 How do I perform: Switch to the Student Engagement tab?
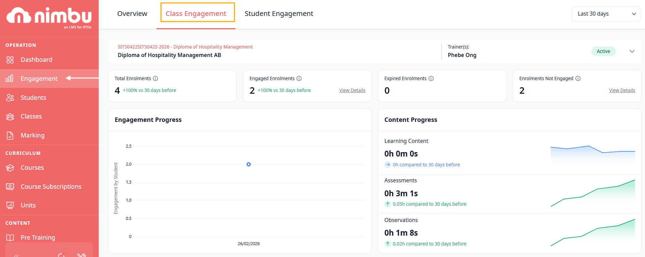(x=279, y=14)
